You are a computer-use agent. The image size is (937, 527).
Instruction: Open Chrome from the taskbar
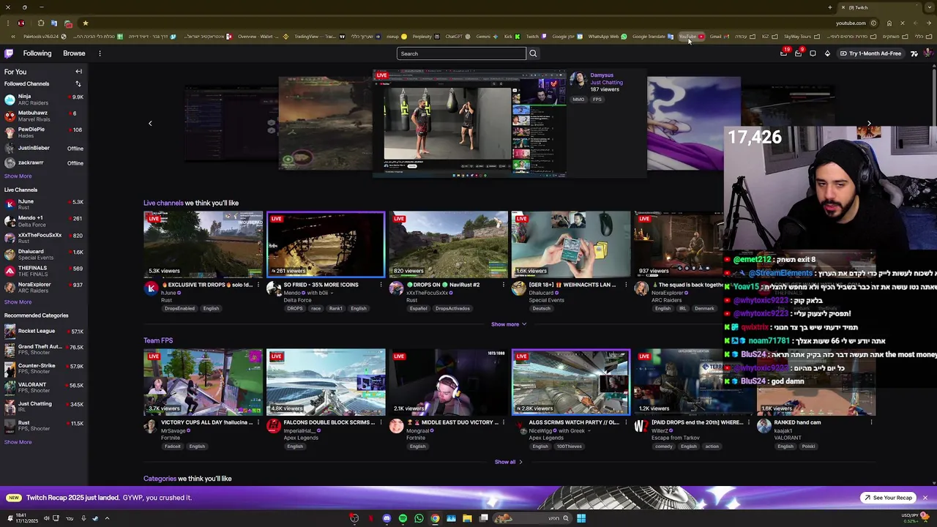click(435, 518)
